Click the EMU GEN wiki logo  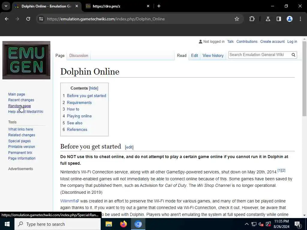tap(26, 60)
